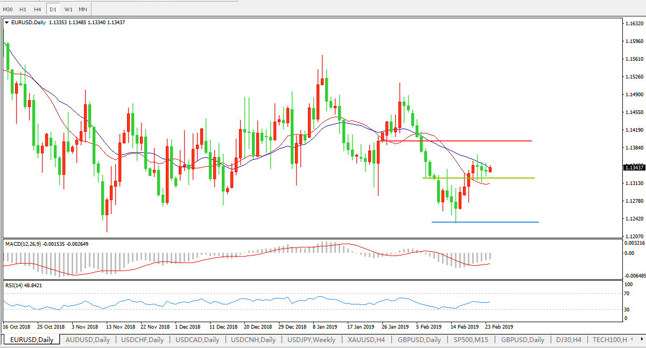
Task: Open the DJ30,H4 chart tab
Action: 568,339
